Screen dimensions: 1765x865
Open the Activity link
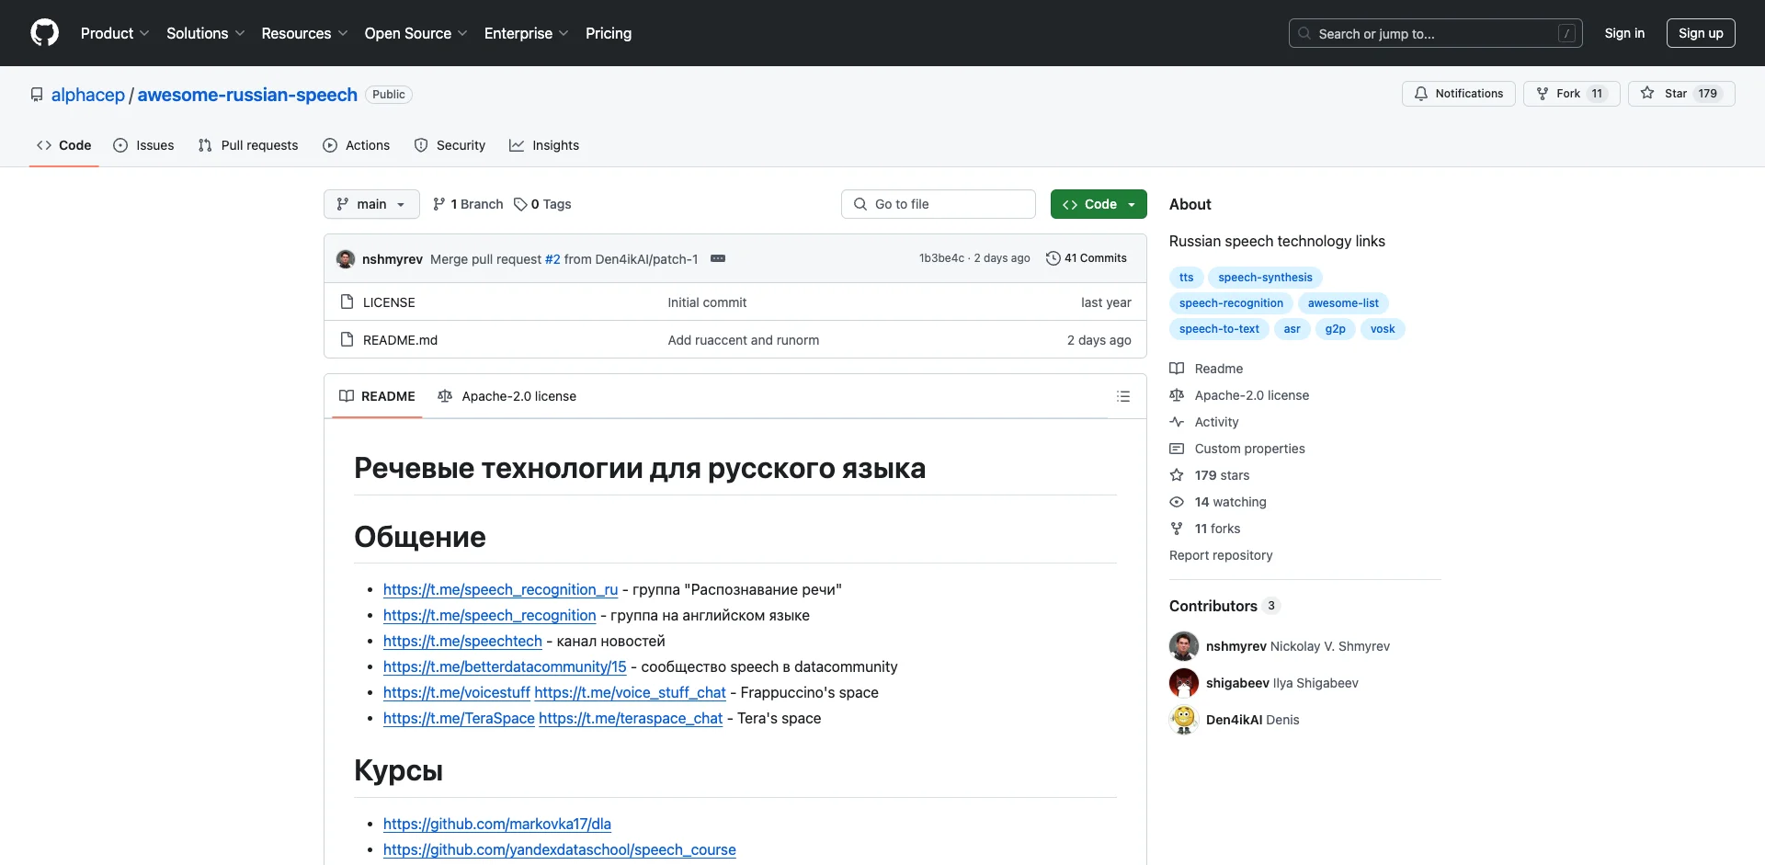[x=1204, y=422]
